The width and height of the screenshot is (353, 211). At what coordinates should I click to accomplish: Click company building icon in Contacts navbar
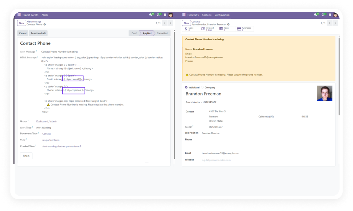330,15
